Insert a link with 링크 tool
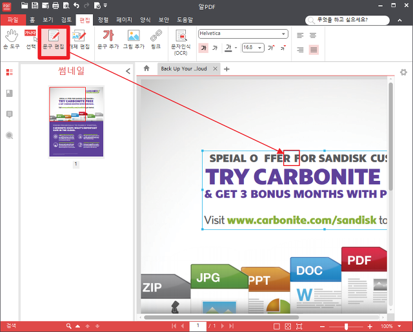Image resolution: width=413 pixels, height=332 pixels. [156, 39]
